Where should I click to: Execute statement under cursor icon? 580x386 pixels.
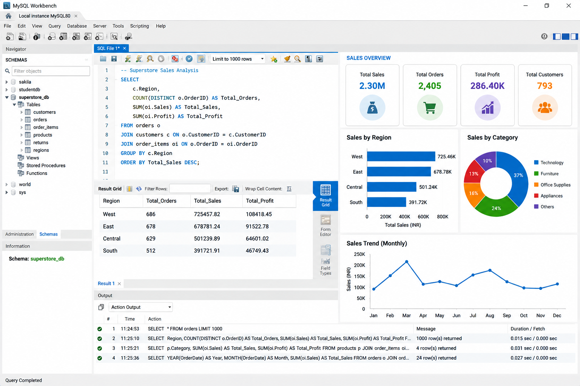[139, 59]
